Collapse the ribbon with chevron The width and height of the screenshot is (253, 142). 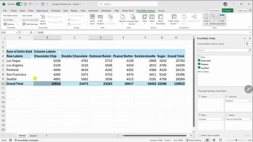click(249, 27)
